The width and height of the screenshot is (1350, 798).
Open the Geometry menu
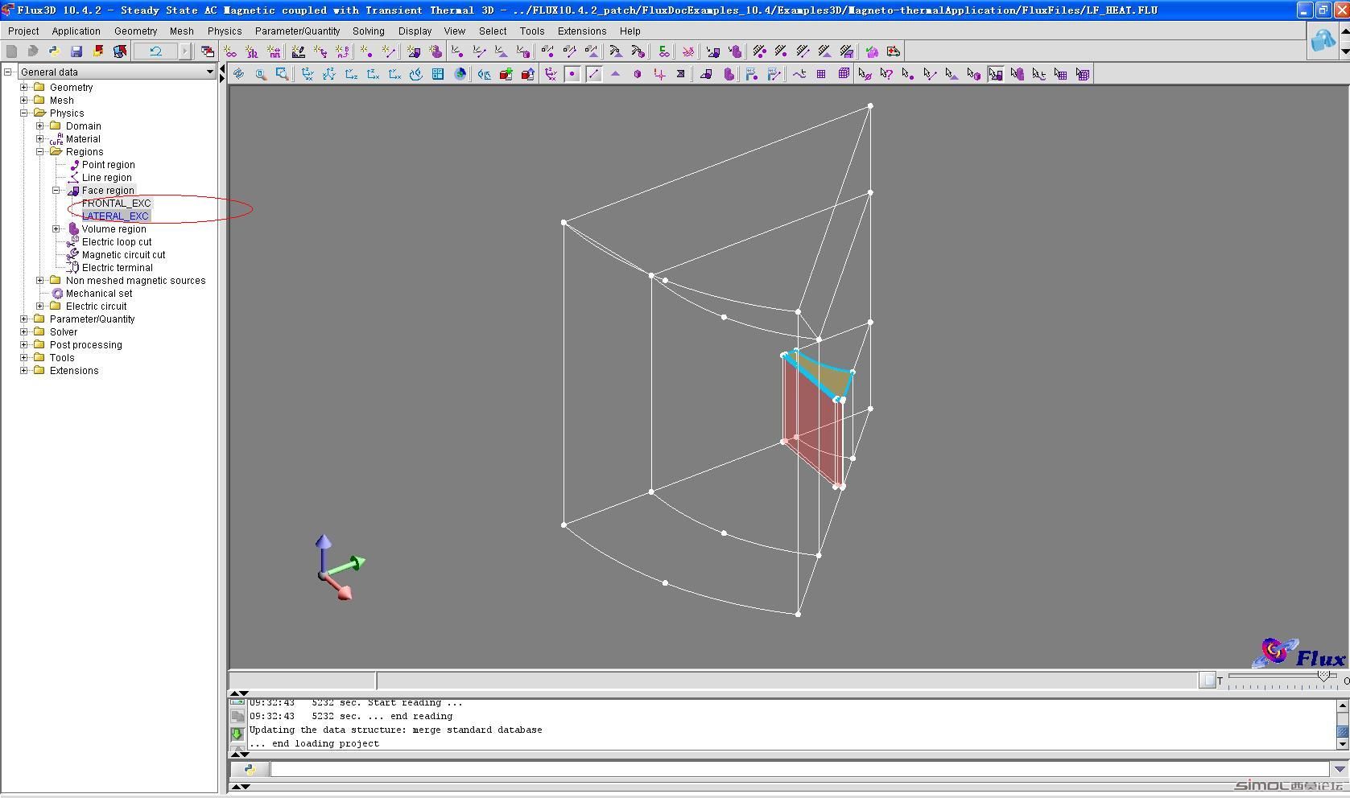pos(135,31)
